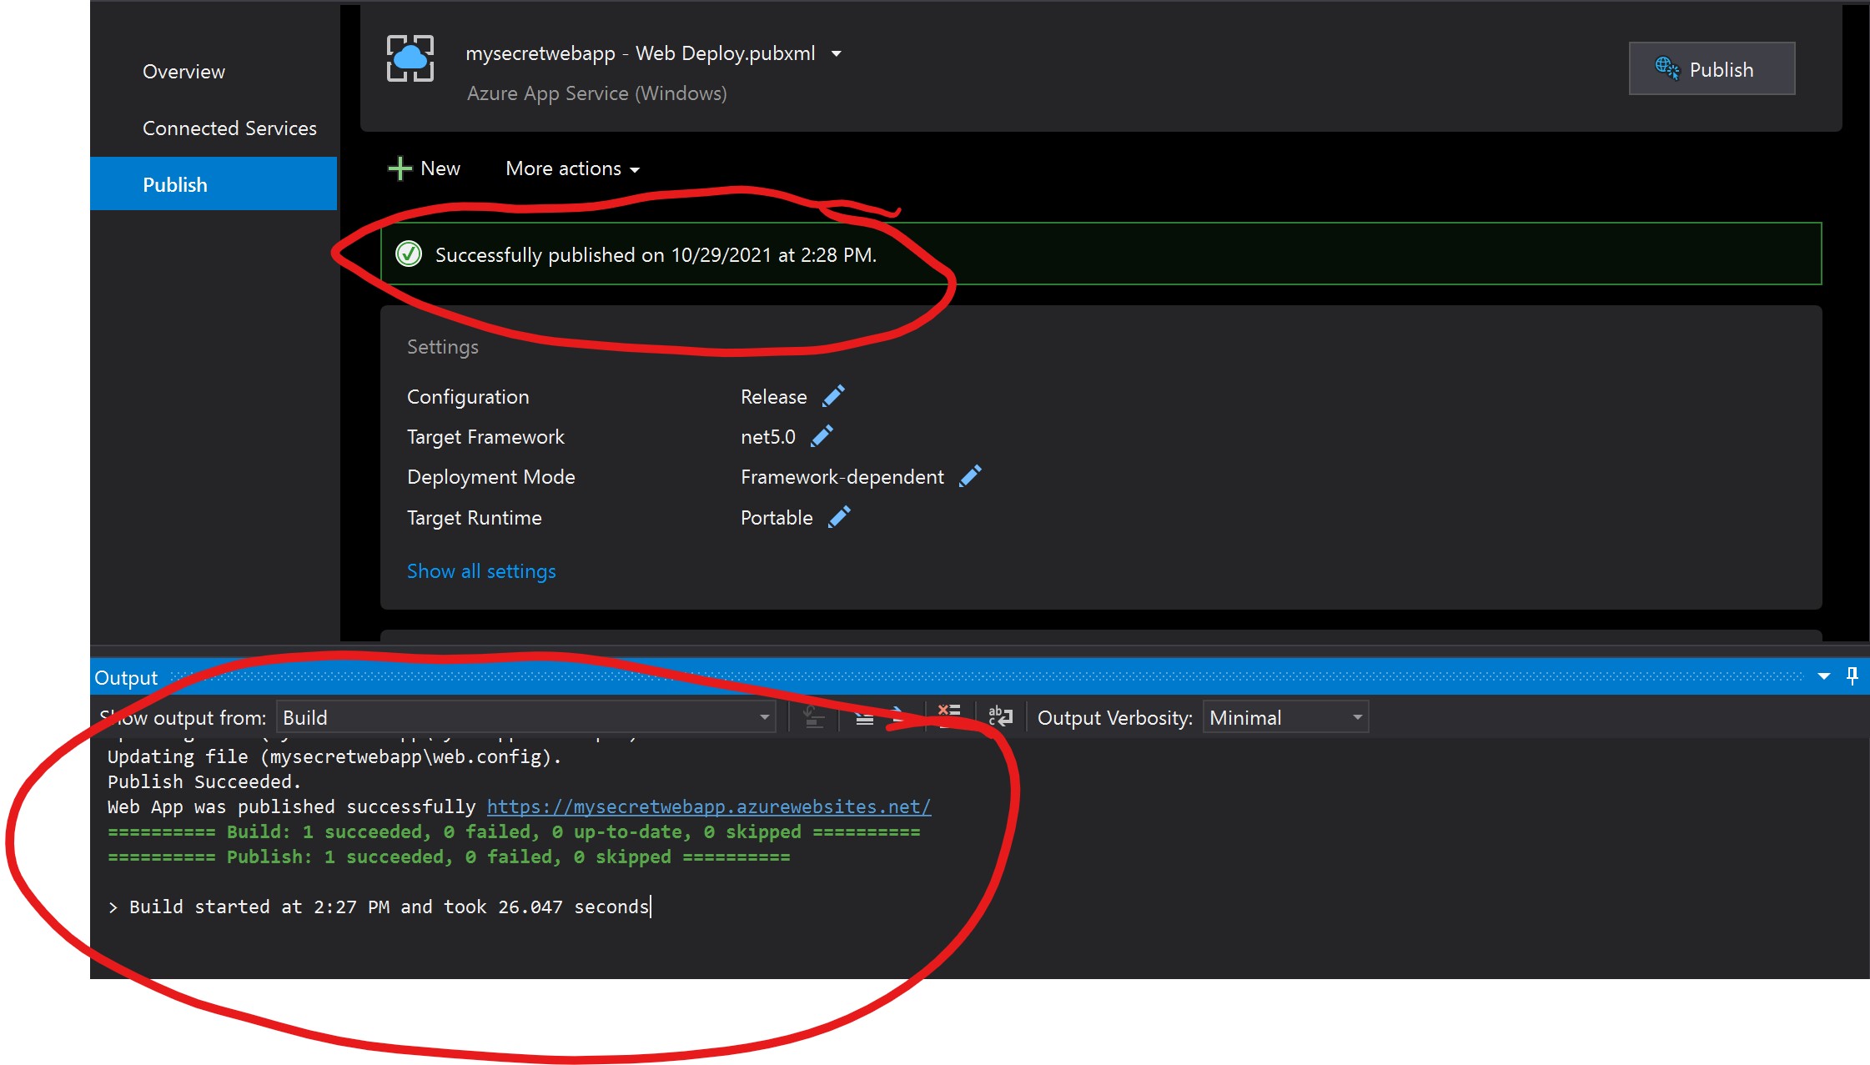The image size is (1870, 1065).
Task: Edit Deployment Mode pencil icon
Action: coord(970,476)
